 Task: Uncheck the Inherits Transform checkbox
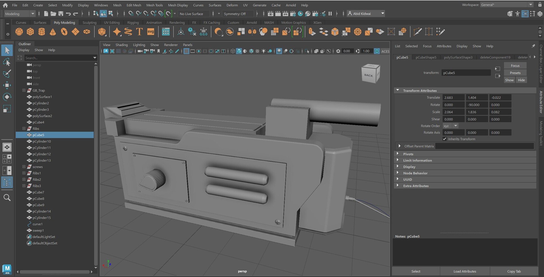(445, 139)
